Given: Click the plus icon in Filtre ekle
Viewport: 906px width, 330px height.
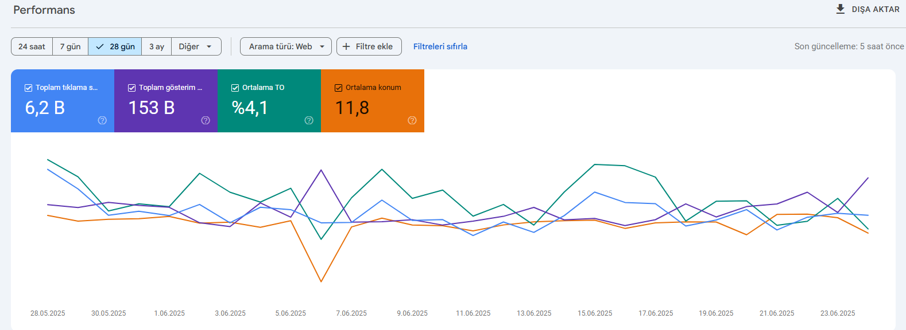Looking at the screenshot, I should [x=346, y=46].
